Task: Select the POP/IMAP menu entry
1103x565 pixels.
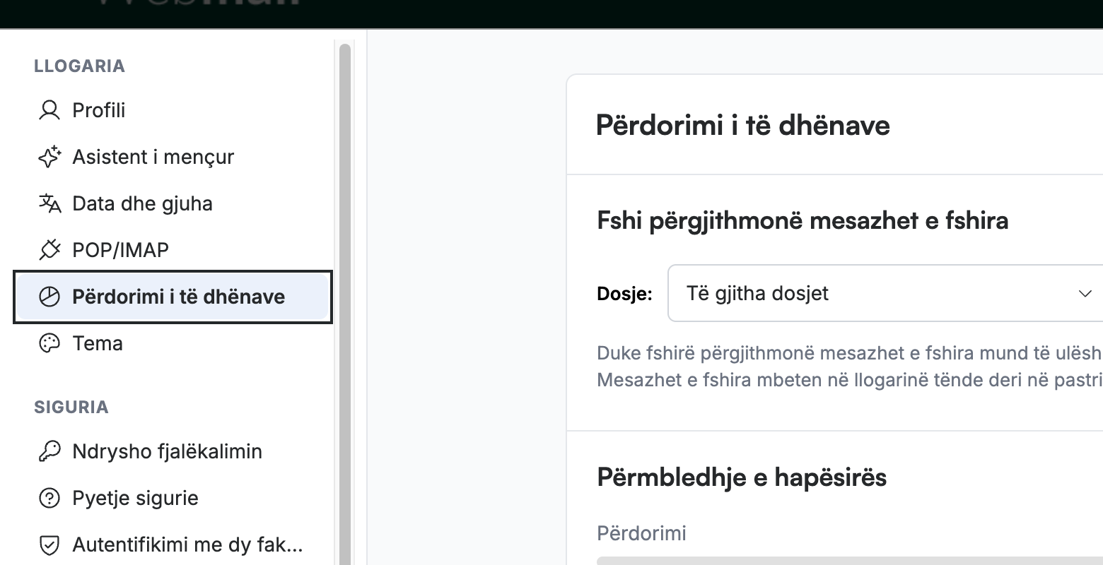Action: [x=173, y=250]
